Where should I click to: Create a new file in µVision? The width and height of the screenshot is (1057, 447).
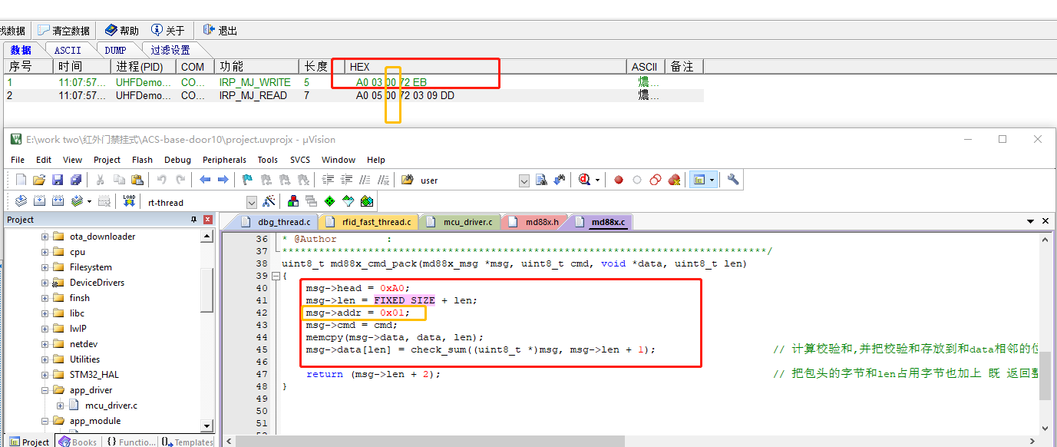21,180
